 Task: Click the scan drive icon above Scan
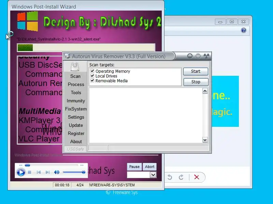[75, 67]
